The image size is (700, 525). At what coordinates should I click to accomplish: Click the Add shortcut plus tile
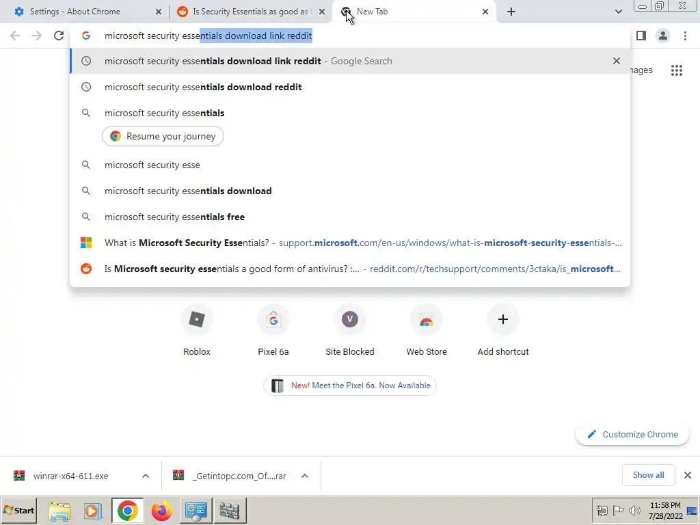tap(503, 332)
